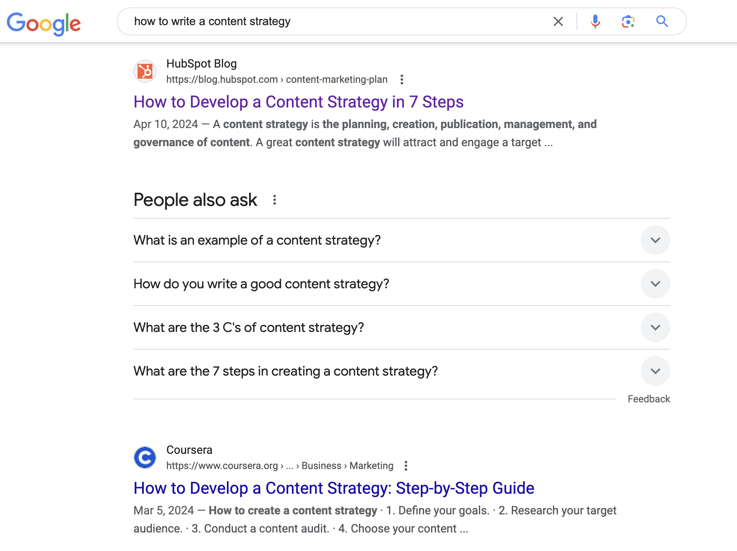Open more options for HubSpot result
737x551 pixels.
point(402,79)
